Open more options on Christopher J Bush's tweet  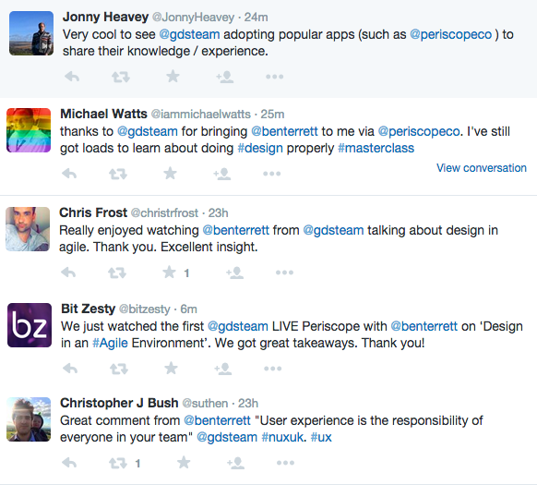click(286, 463)
